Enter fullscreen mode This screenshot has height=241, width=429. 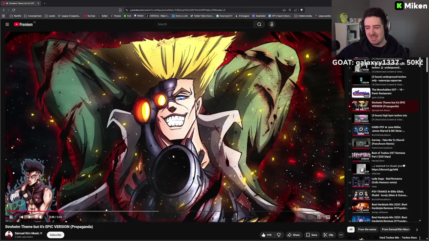pos(336,217)
